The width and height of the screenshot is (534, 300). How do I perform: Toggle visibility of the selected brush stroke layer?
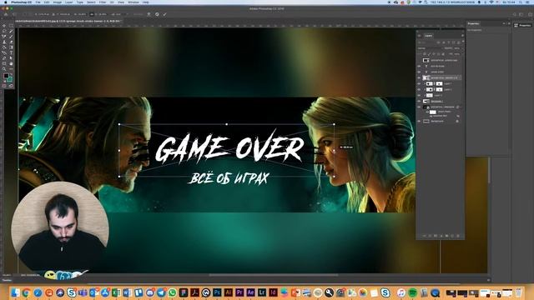(x=419, y=77)
